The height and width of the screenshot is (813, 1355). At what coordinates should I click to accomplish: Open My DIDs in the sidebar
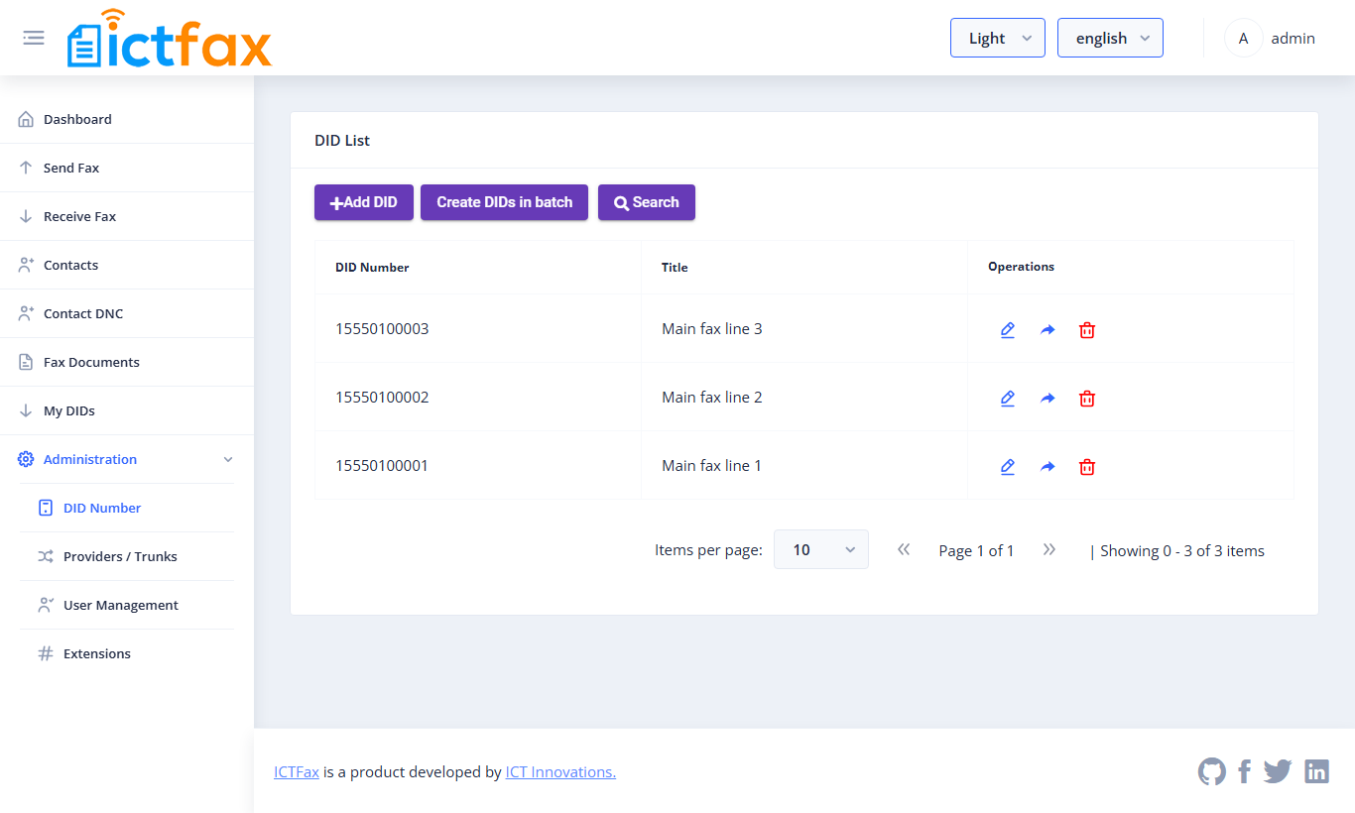pyautogui.click(x=127, y=410)
